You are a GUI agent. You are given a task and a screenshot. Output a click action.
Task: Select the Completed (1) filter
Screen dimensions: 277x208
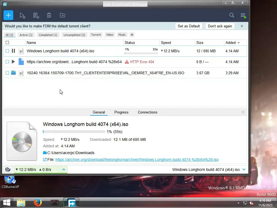48,35
